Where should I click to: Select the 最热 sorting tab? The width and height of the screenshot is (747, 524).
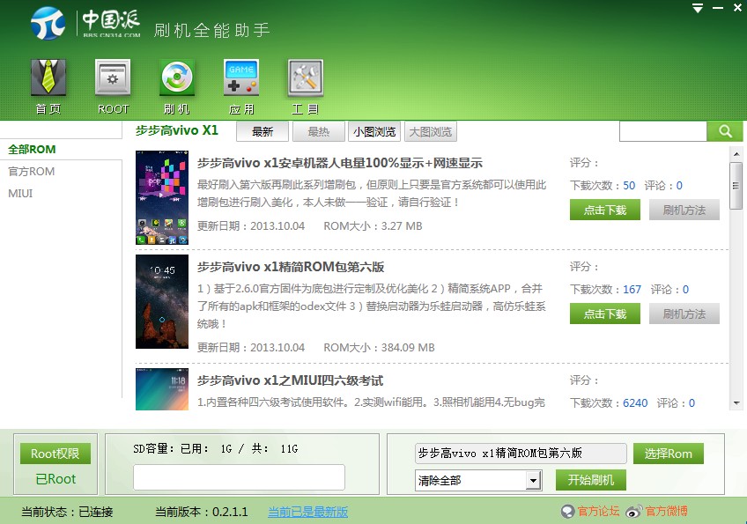pos(318,132)
